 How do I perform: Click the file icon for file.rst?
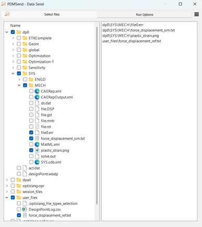point(37,127)
